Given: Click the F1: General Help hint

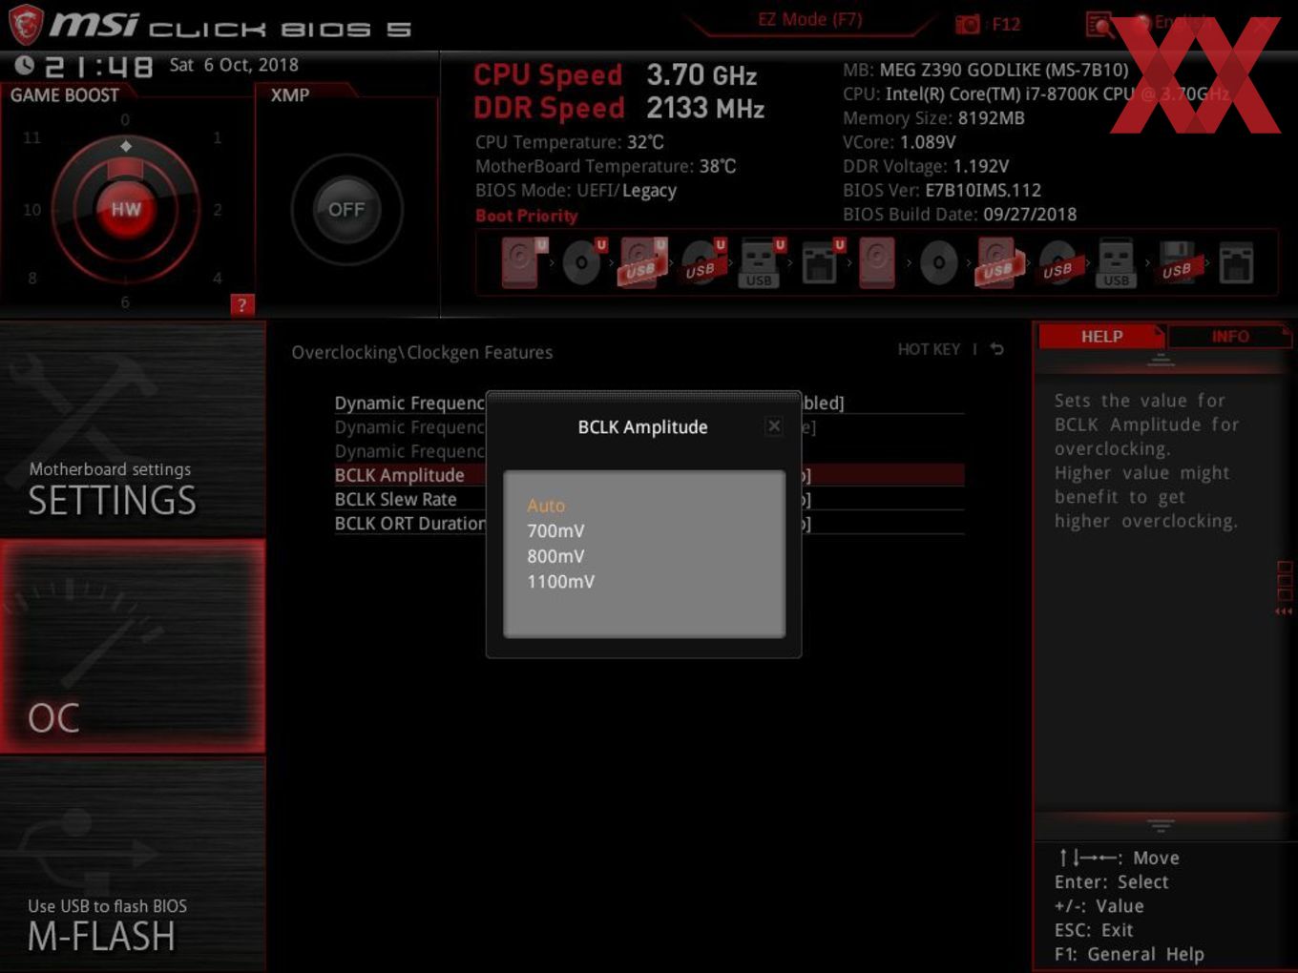Looking at the screenshot, I should point(1129,954).
